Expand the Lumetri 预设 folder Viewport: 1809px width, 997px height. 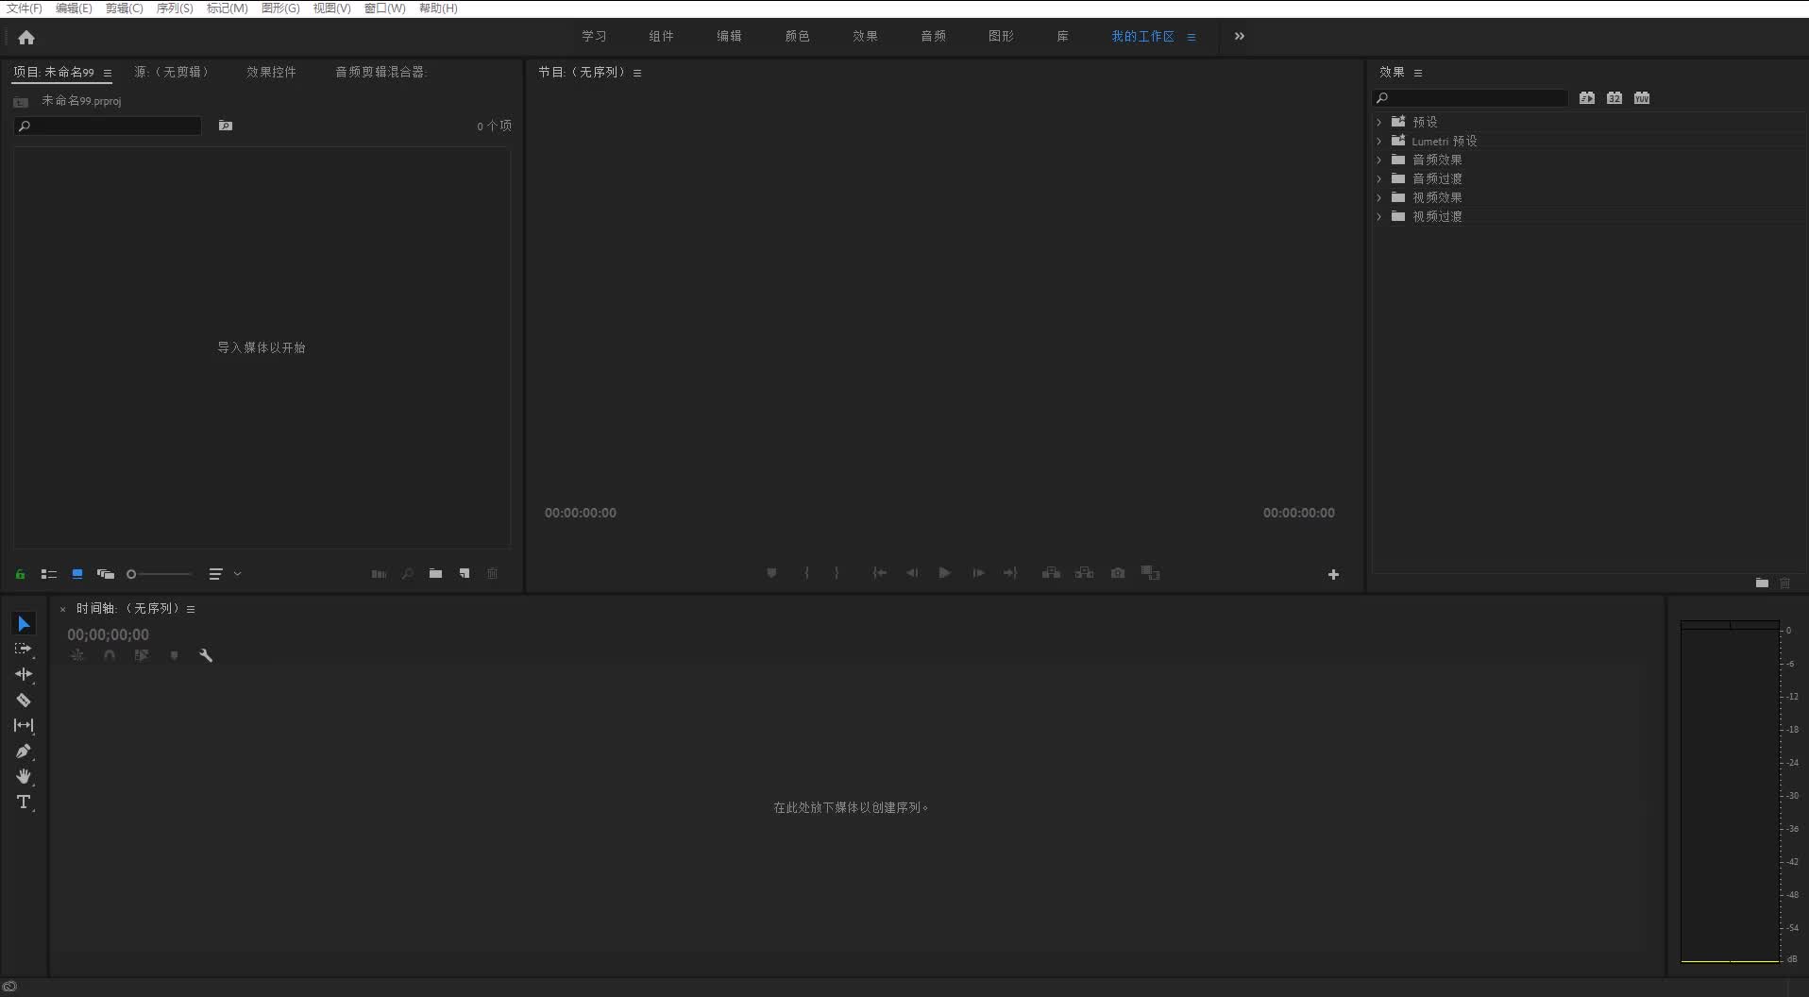[1379, 141]
